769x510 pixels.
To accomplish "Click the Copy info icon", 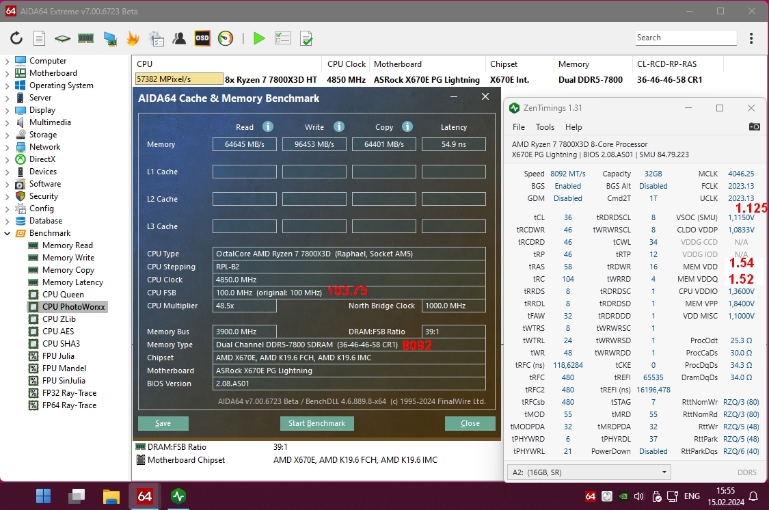I will coord(407,126).
